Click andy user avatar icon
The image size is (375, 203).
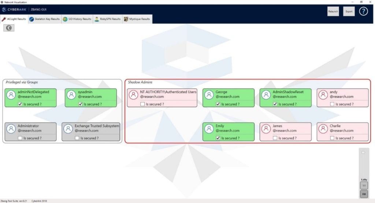323,95
